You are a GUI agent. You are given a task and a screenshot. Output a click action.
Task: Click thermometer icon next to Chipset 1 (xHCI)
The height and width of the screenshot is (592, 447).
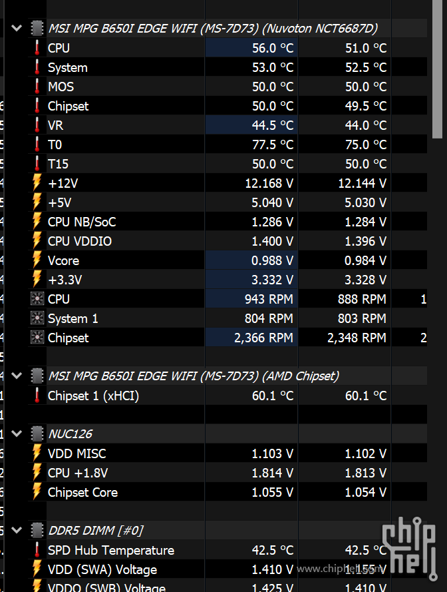[37, 396]
